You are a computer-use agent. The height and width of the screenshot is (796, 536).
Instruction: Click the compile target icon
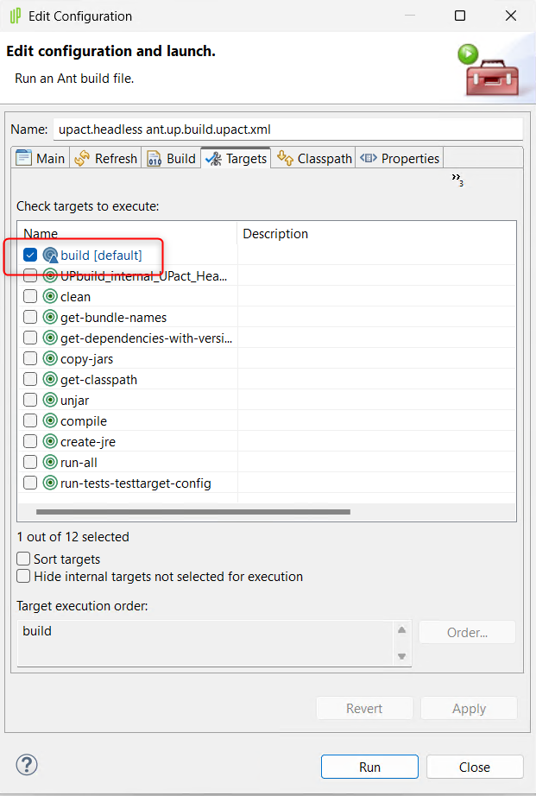[50, 421]
